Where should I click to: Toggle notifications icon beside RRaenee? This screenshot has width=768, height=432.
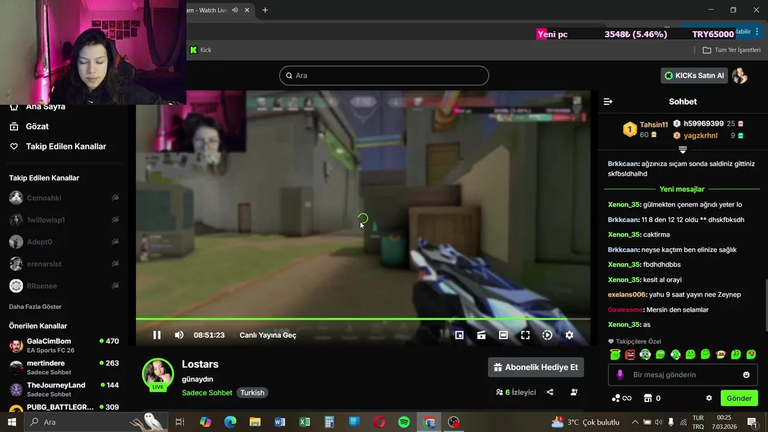pyautogui.click(x=115, y=286)
